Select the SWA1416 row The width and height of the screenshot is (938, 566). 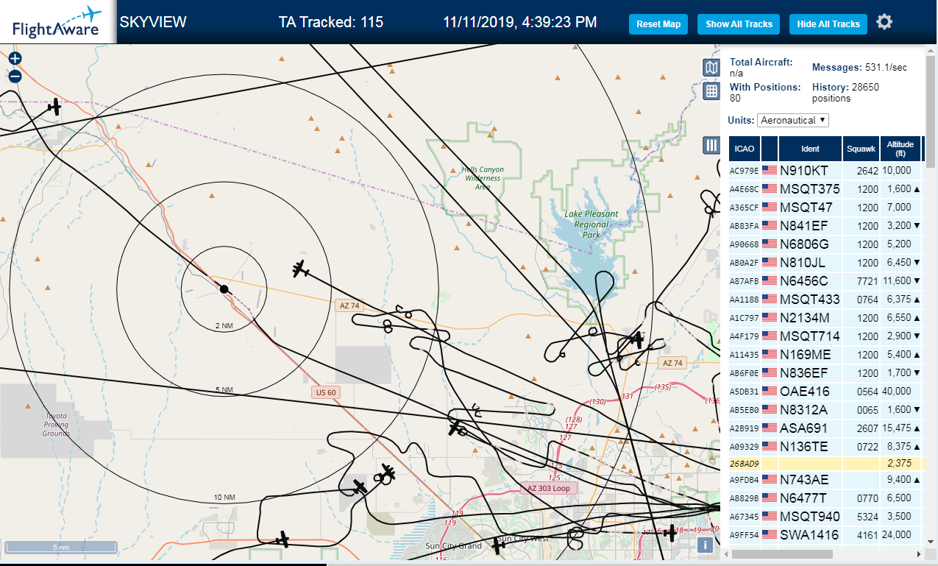pyautogui.click(x=825, y=535)
